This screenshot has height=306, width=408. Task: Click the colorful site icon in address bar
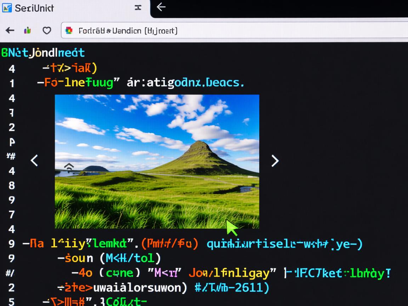coord(69,30)
